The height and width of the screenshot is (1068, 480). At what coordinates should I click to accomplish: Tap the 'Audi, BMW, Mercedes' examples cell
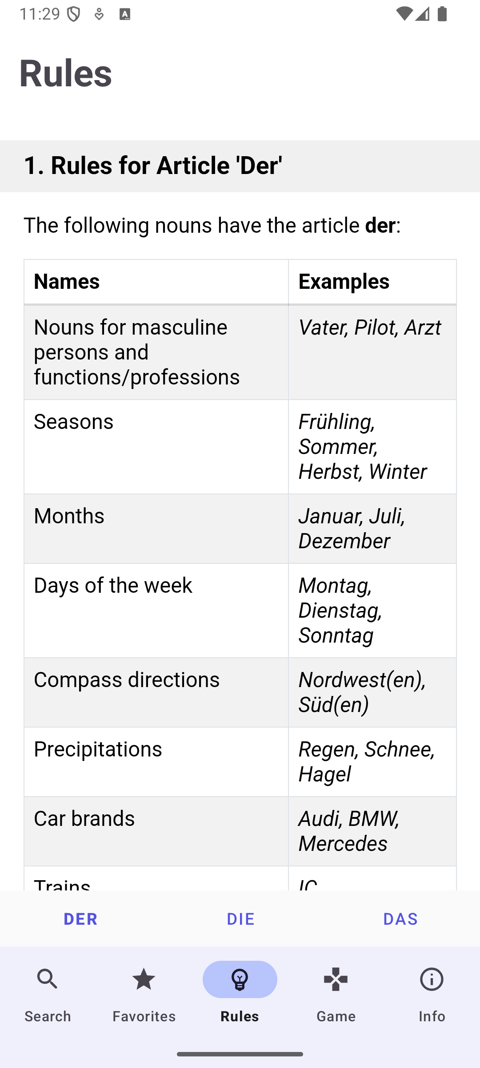(372, 831)
